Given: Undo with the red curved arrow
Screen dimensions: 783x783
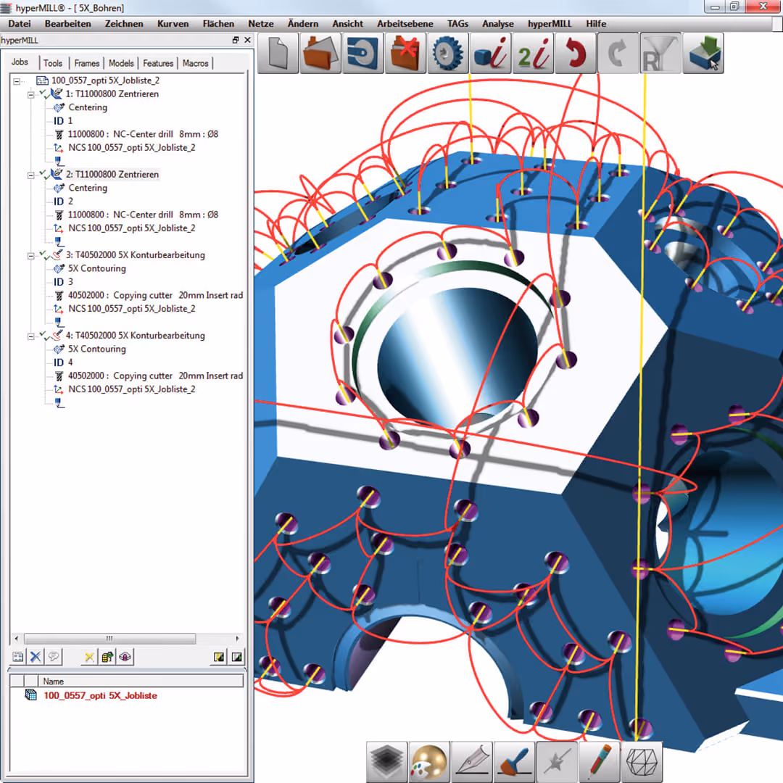Looking at the screenshot, I should point(575,53).
